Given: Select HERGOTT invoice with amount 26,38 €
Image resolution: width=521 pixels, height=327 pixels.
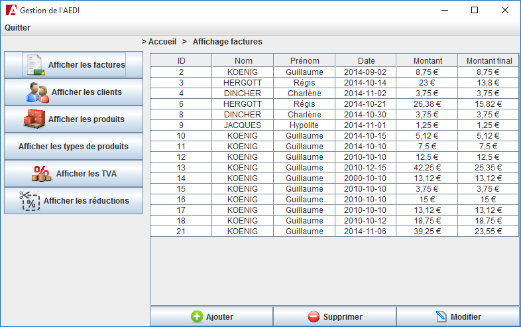Looking at the screenshot, I should tap(427, 104).
